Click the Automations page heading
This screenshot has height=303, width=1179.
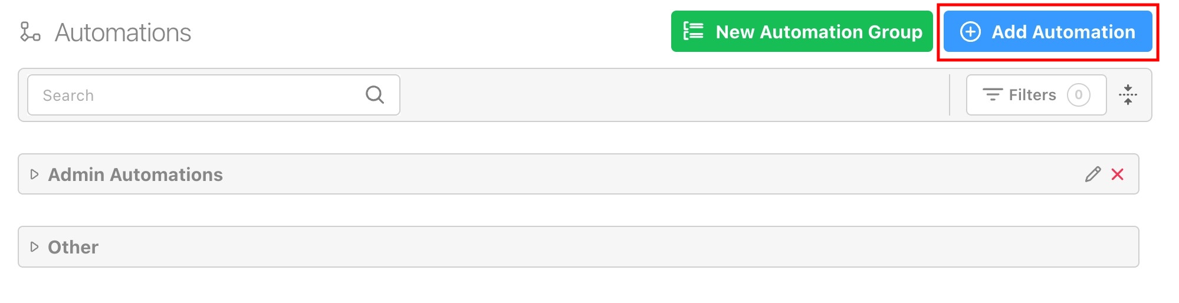[123, 32]
